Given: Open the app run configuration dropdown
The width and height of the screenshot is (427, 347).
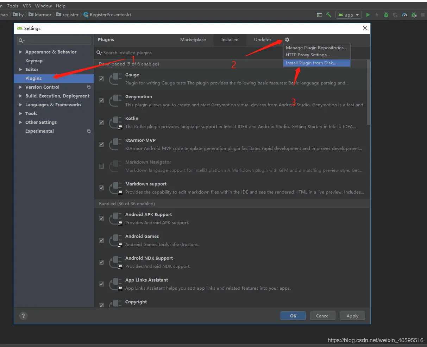Looking at the screenshot, I should tap(348, 15).
